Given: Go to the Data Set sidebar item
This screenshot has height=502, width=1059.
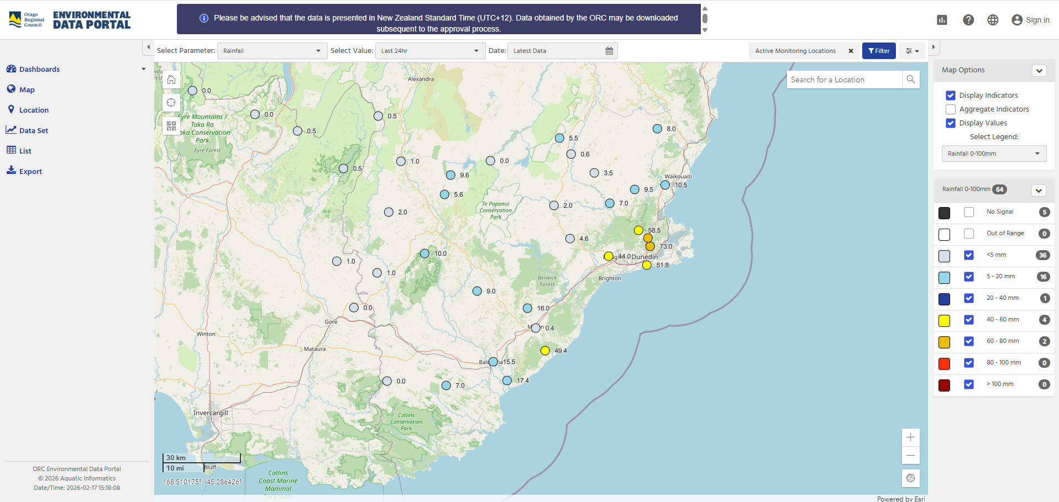Looking at the screenshot, I should point(33,130).
